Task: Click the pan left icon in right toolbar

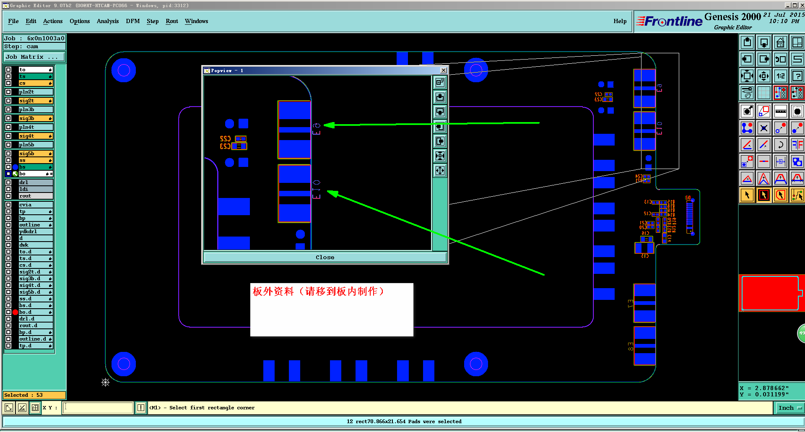Action: tap(747, 59)
